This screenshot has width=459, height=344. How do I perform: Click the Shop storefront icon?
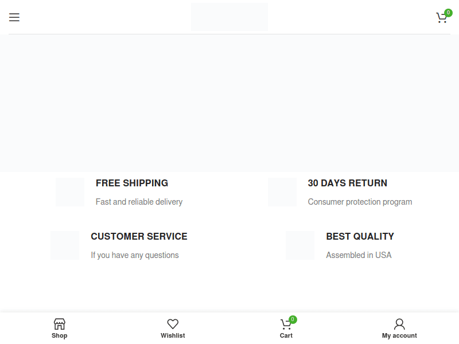click(59, 324)
